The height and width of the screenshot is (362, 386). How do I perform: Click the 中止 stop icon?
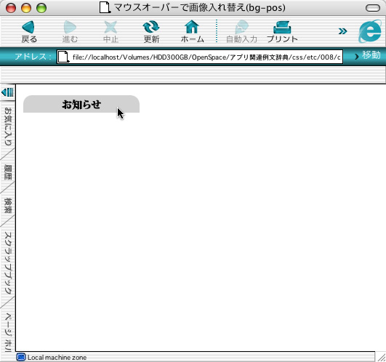click(x=110, y=27)
